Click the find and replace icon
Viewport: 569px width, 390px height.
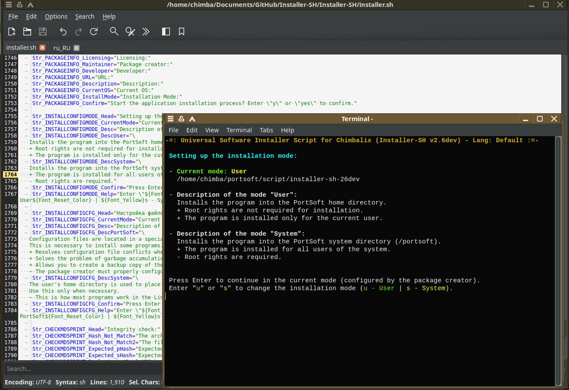(130, 32)
